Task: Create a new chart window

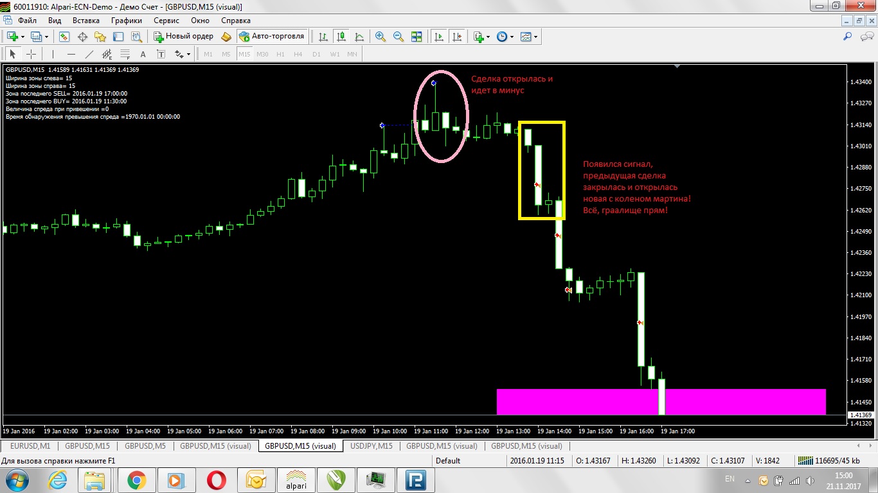Action: (x=12, y=37)
